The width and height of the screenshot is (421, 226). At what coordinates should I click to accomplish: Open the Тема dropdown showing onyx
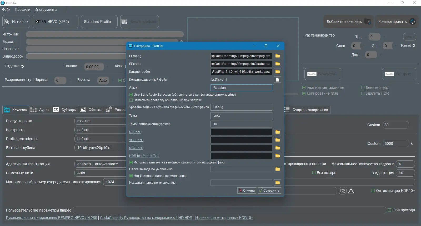coord(241,116)
